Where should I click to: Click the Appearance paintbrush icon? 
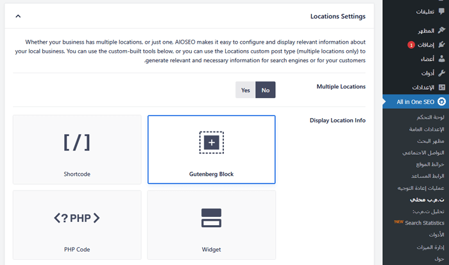tap(442, 31)
